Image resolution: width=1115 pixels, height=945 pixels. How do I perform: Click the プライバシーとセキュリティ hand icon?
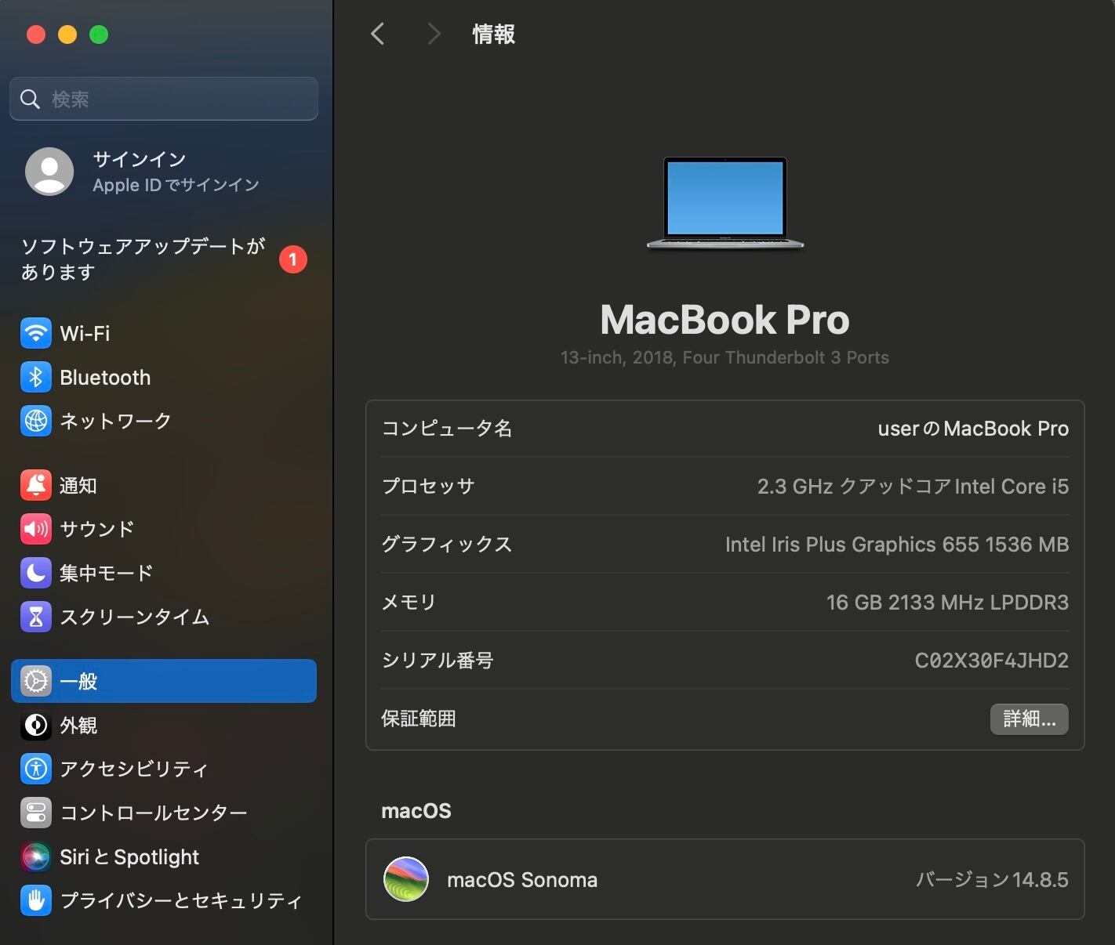click(x=36, y=900)
